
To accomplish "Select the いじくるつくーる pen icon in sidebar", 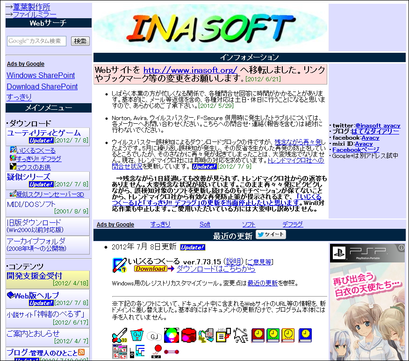I will click(13, 150).
